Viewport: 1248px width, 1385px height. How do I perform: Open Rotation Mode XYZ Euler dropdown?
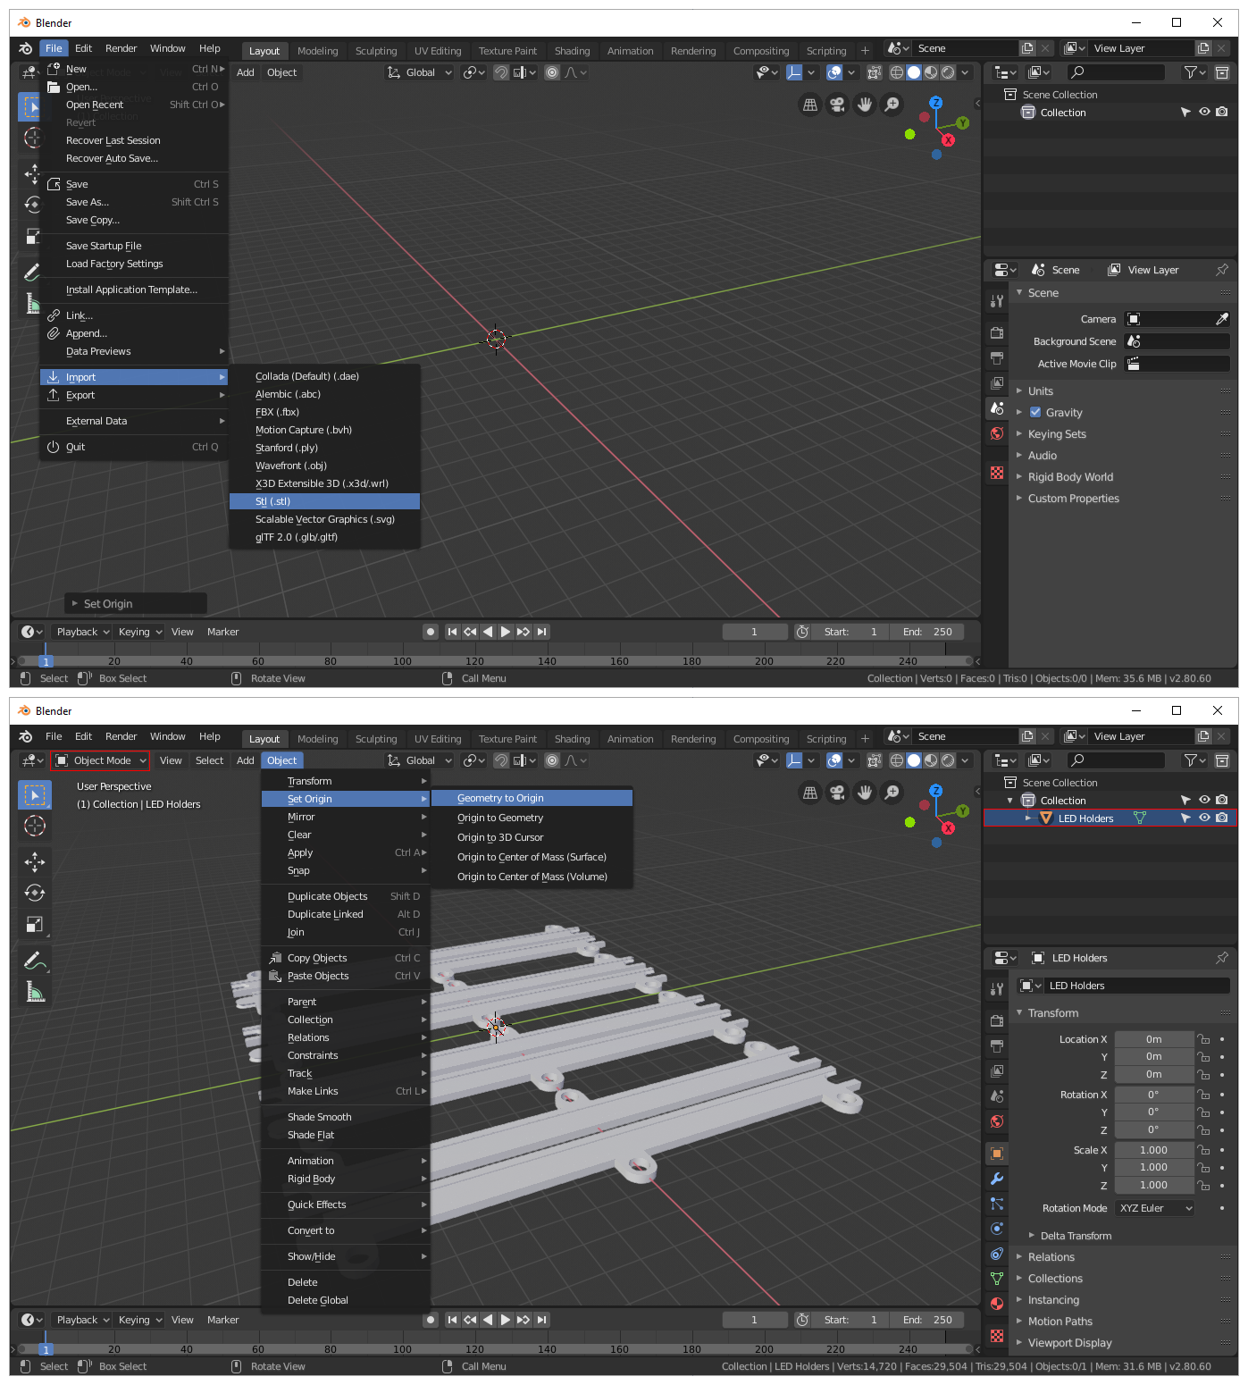click(1155, 1208)
